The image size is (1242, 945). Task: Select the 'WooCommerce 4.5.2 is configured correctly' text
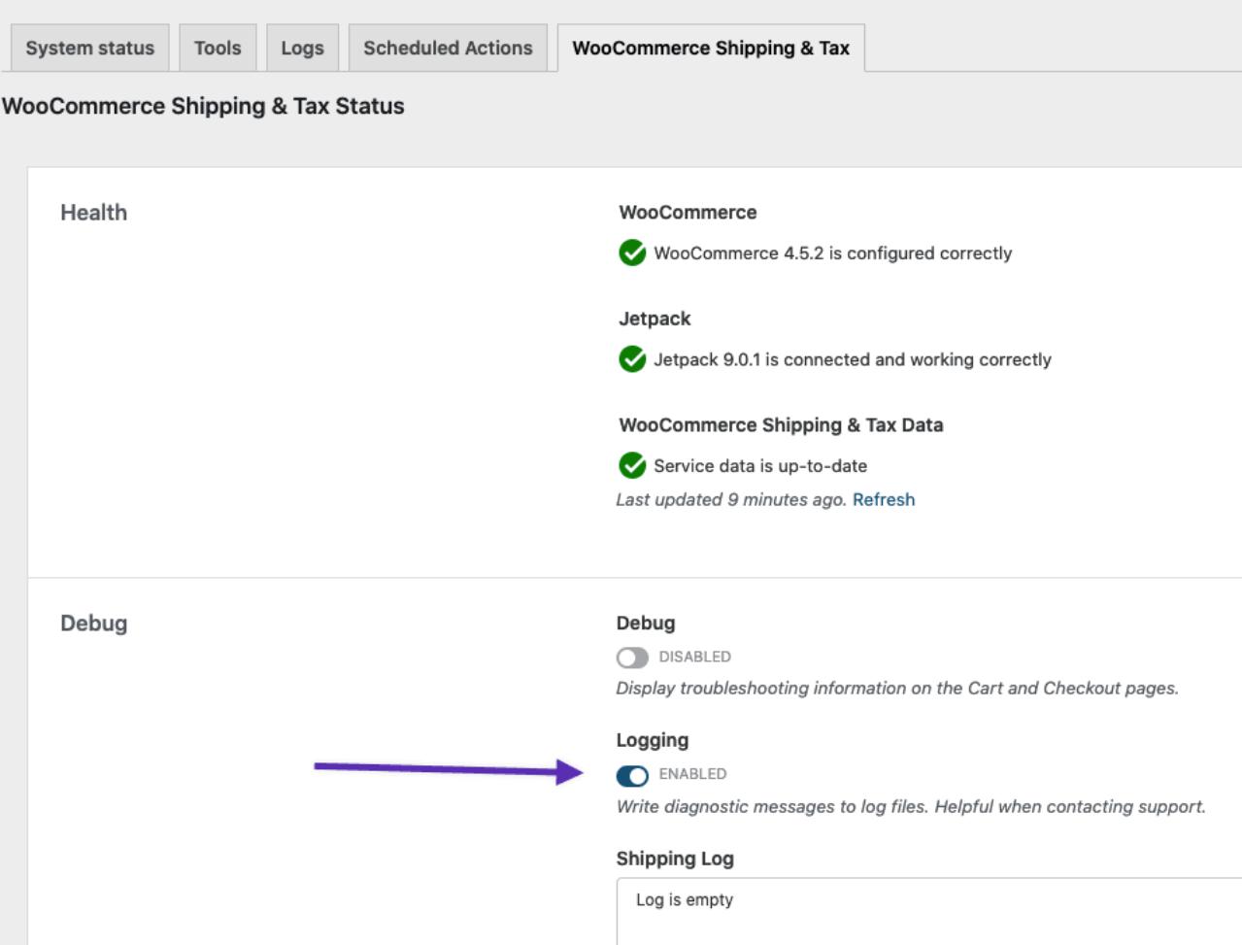click(833, 253)
